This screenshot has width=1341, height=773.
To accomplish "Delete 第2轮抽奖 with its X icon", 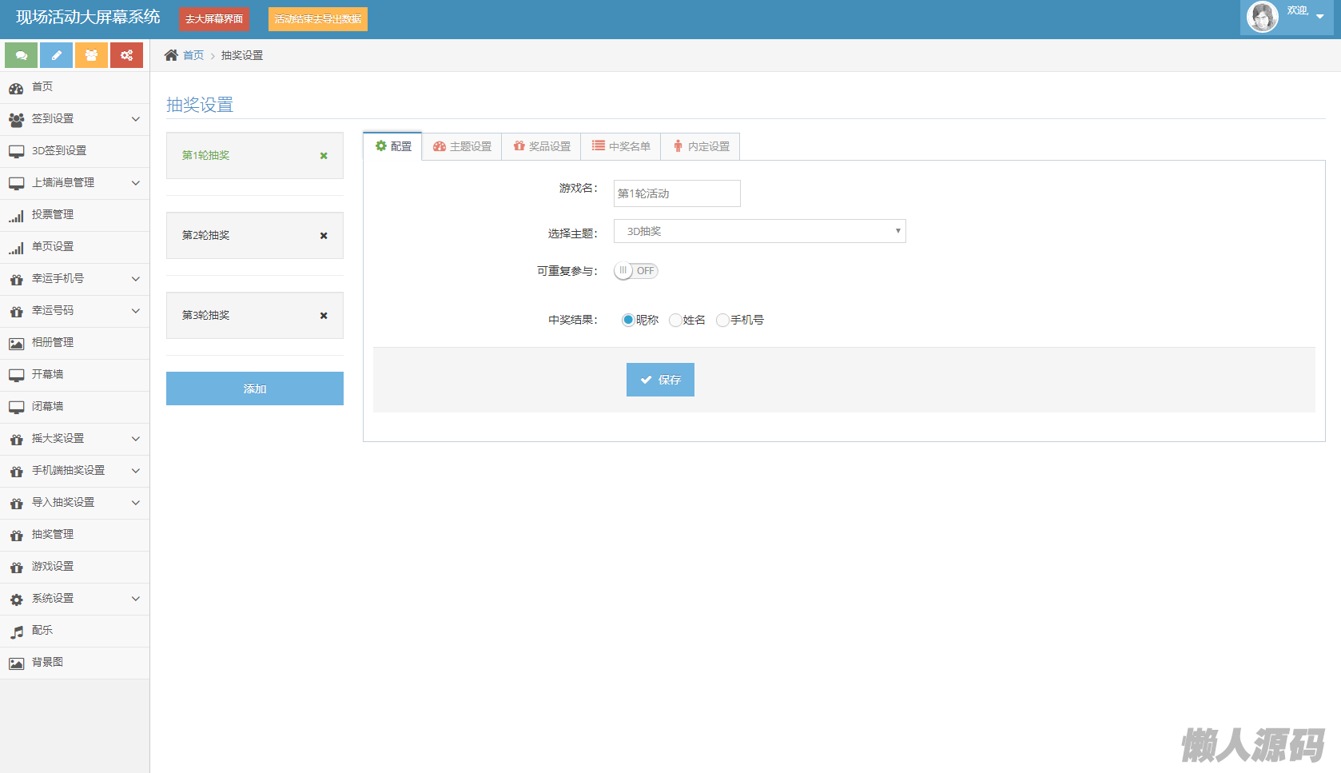I will [x=324, y=236].
